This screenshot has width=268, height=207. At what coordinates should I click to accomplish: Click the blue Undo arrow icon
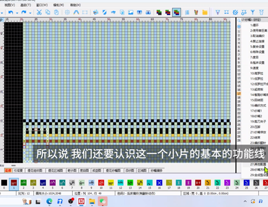coord(11,12)
